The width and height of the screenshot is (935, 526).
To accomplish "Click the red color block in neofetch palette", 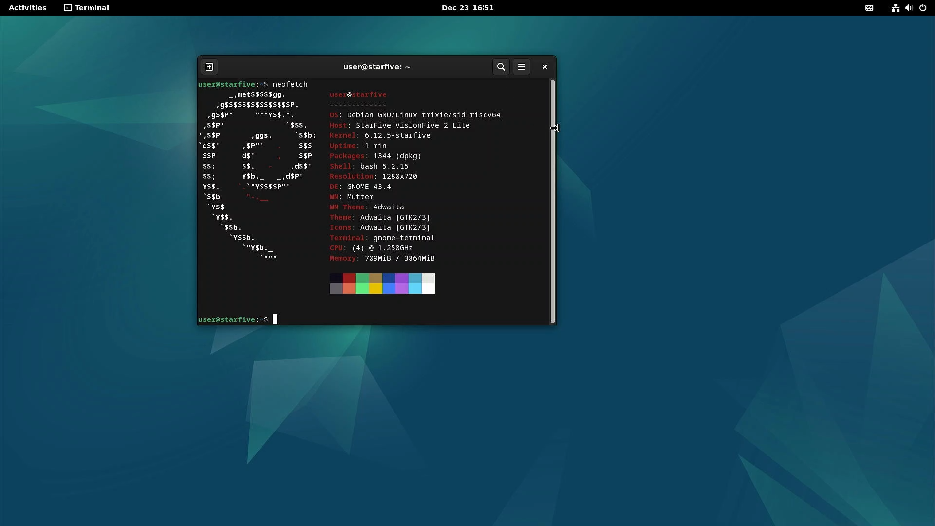I will click(x=349, y=278).
